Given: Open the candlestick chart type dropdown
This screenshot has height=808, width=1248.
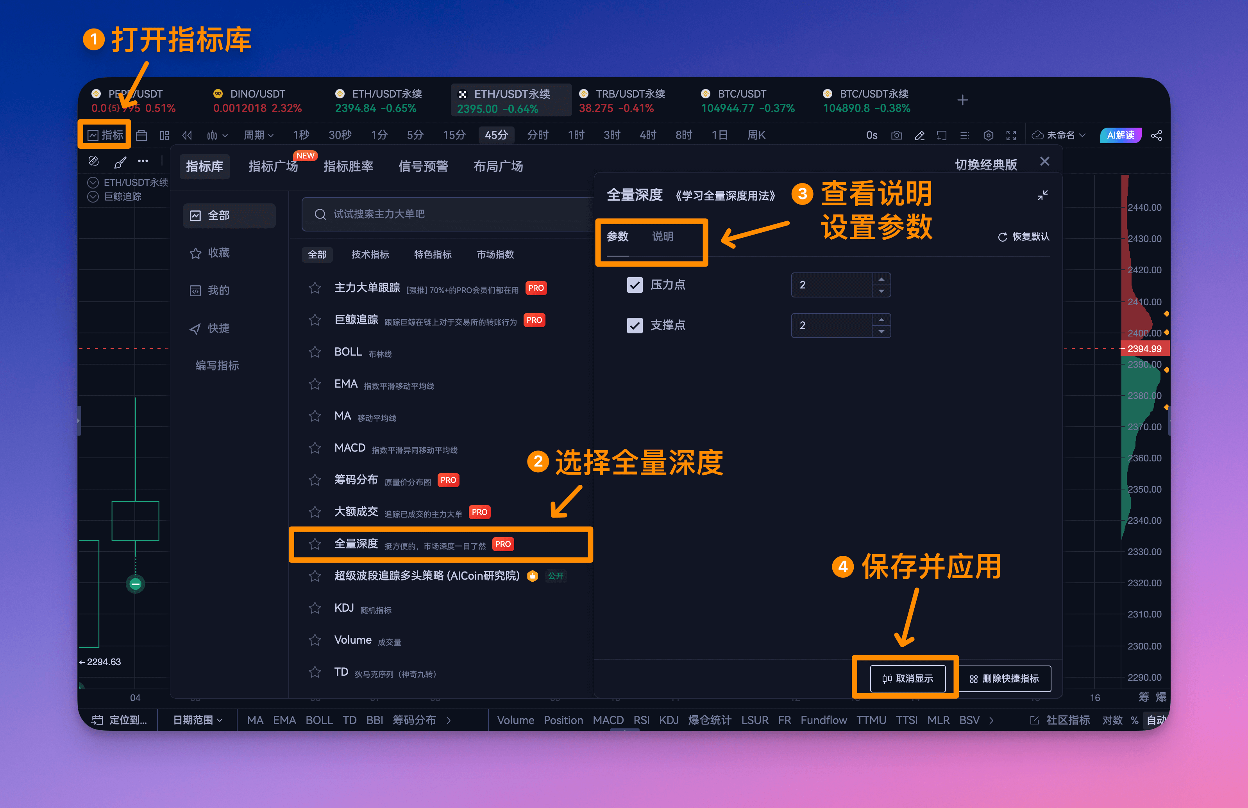Looking at the screenshot, I should tap(216, 135).
